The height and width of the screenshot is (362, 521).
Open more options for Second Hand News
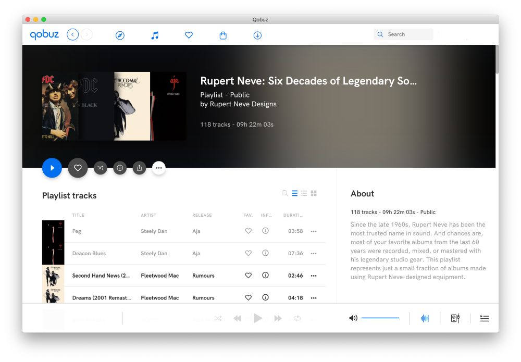[x=314, y=276]
